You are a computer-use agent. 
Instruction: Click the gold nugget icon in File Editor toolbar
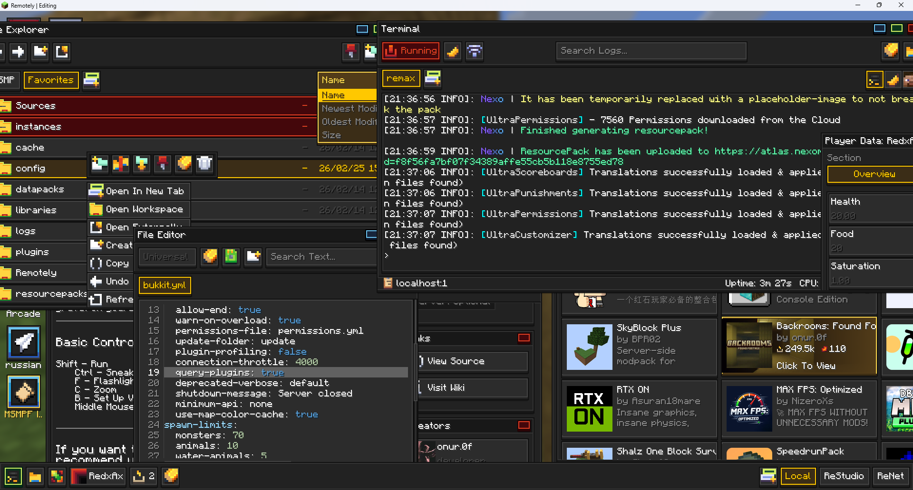coord(210,257)
